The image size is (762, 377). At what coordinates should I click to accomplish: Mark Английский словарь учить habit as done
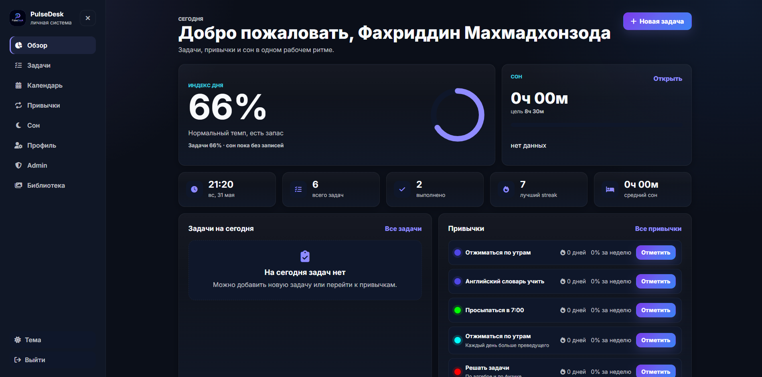656,281
